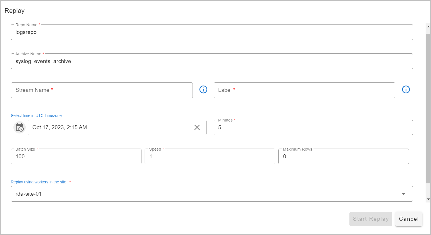Viewport: 431px width, 235px height.
Task: Select the Select time in UTC Timezone link
Action: click(36, 116)
